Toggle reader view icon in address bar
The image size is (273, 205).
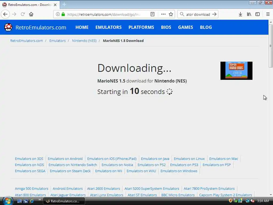152,14
